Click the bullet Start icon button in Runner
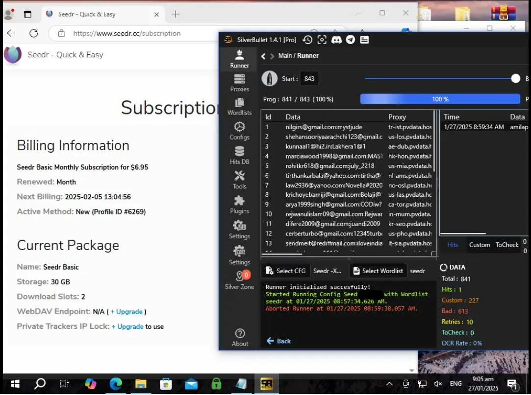 pos(270,79)
